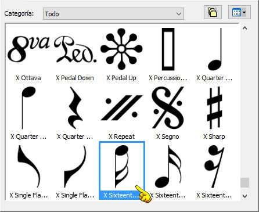Select the X Repeat measure symbol
Viewport: 259px width, 212px height.
tap(121, 107)
